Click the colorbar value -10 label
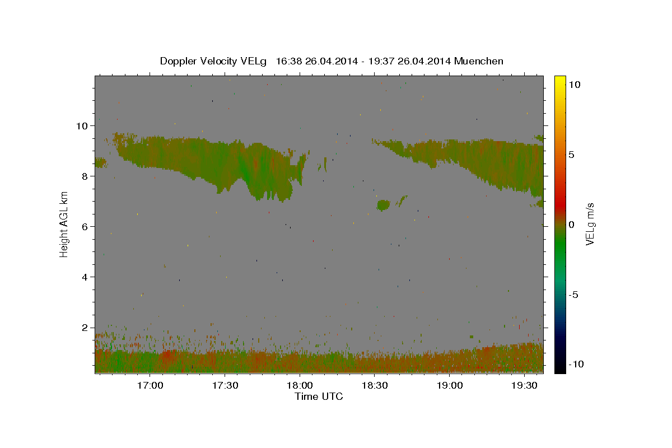The width and height of the screenshot is (672, 448). tap(576, 364)
